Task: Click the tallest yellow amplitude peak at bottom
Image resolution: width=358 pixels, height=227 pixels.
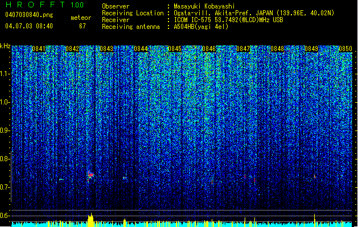Action: pyautogui.click(x=90, y=220)
